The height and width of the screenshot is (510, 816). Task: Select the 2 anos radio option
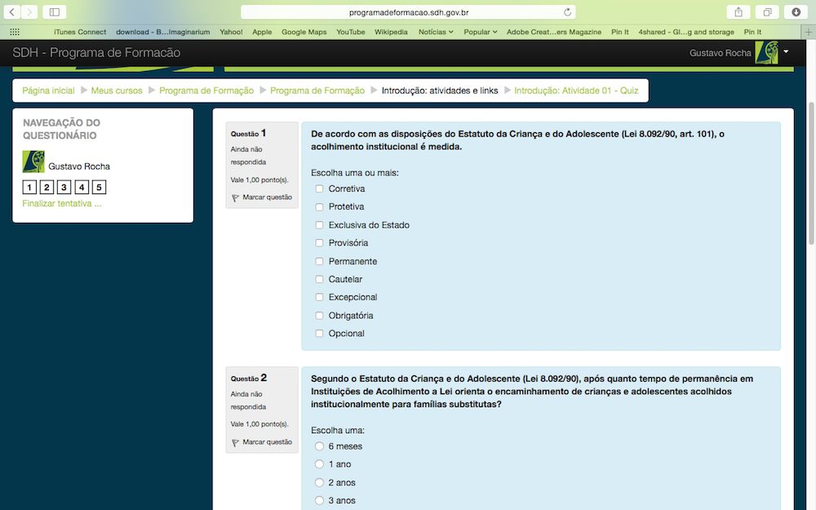point(320,483)
